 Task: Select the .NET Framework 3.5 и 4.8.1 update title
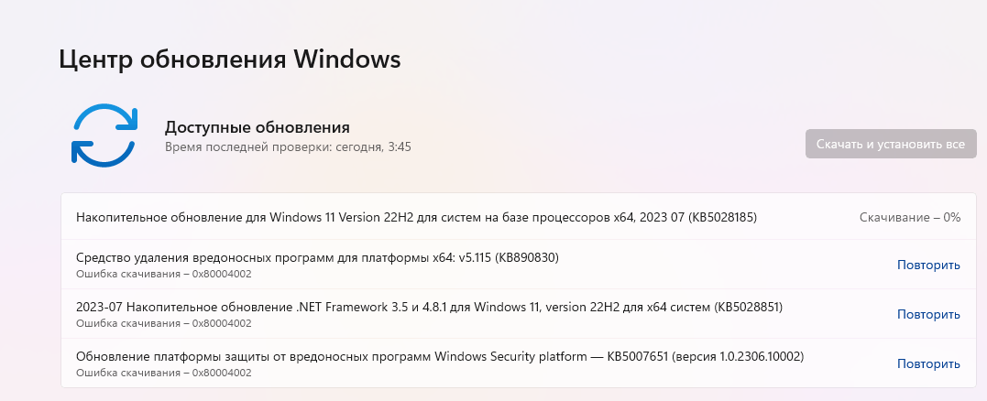tap(429, 307)
